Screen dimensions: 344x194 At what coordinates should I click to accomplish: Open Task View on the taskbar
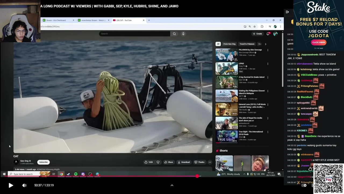(54, 174)
